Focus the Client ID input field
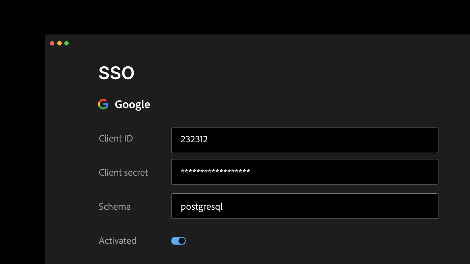470x264 pixels. 304,140
